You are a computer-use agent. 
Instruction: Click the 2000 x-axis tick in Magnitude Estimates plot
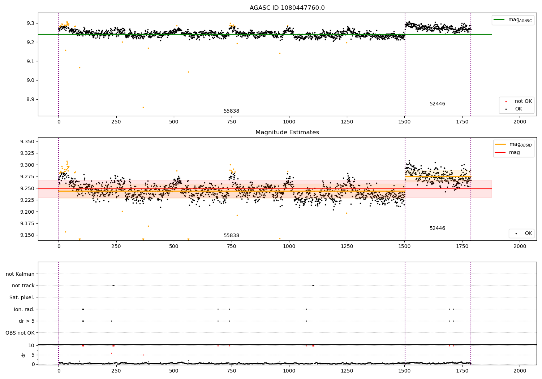(520, 246)
